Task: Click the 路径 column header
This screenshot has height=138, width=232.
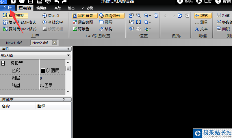Action: (x=53, y=106)
